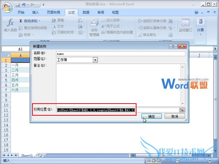The height and width of the screenshot is (164, 219).
Task: Go to the 视图 tab
Action: pyautogui.click(x=115, y=12)
